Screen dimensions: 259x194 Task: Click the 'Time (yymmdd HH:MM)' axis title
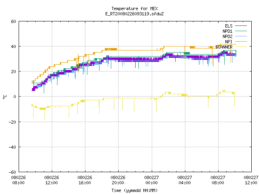coord(134,190)
